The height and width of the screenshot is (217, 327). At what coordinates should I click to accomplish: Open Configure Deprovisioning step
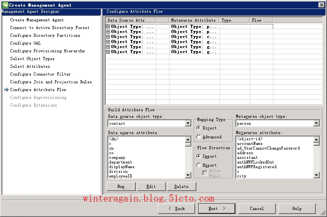click(38, 98)
